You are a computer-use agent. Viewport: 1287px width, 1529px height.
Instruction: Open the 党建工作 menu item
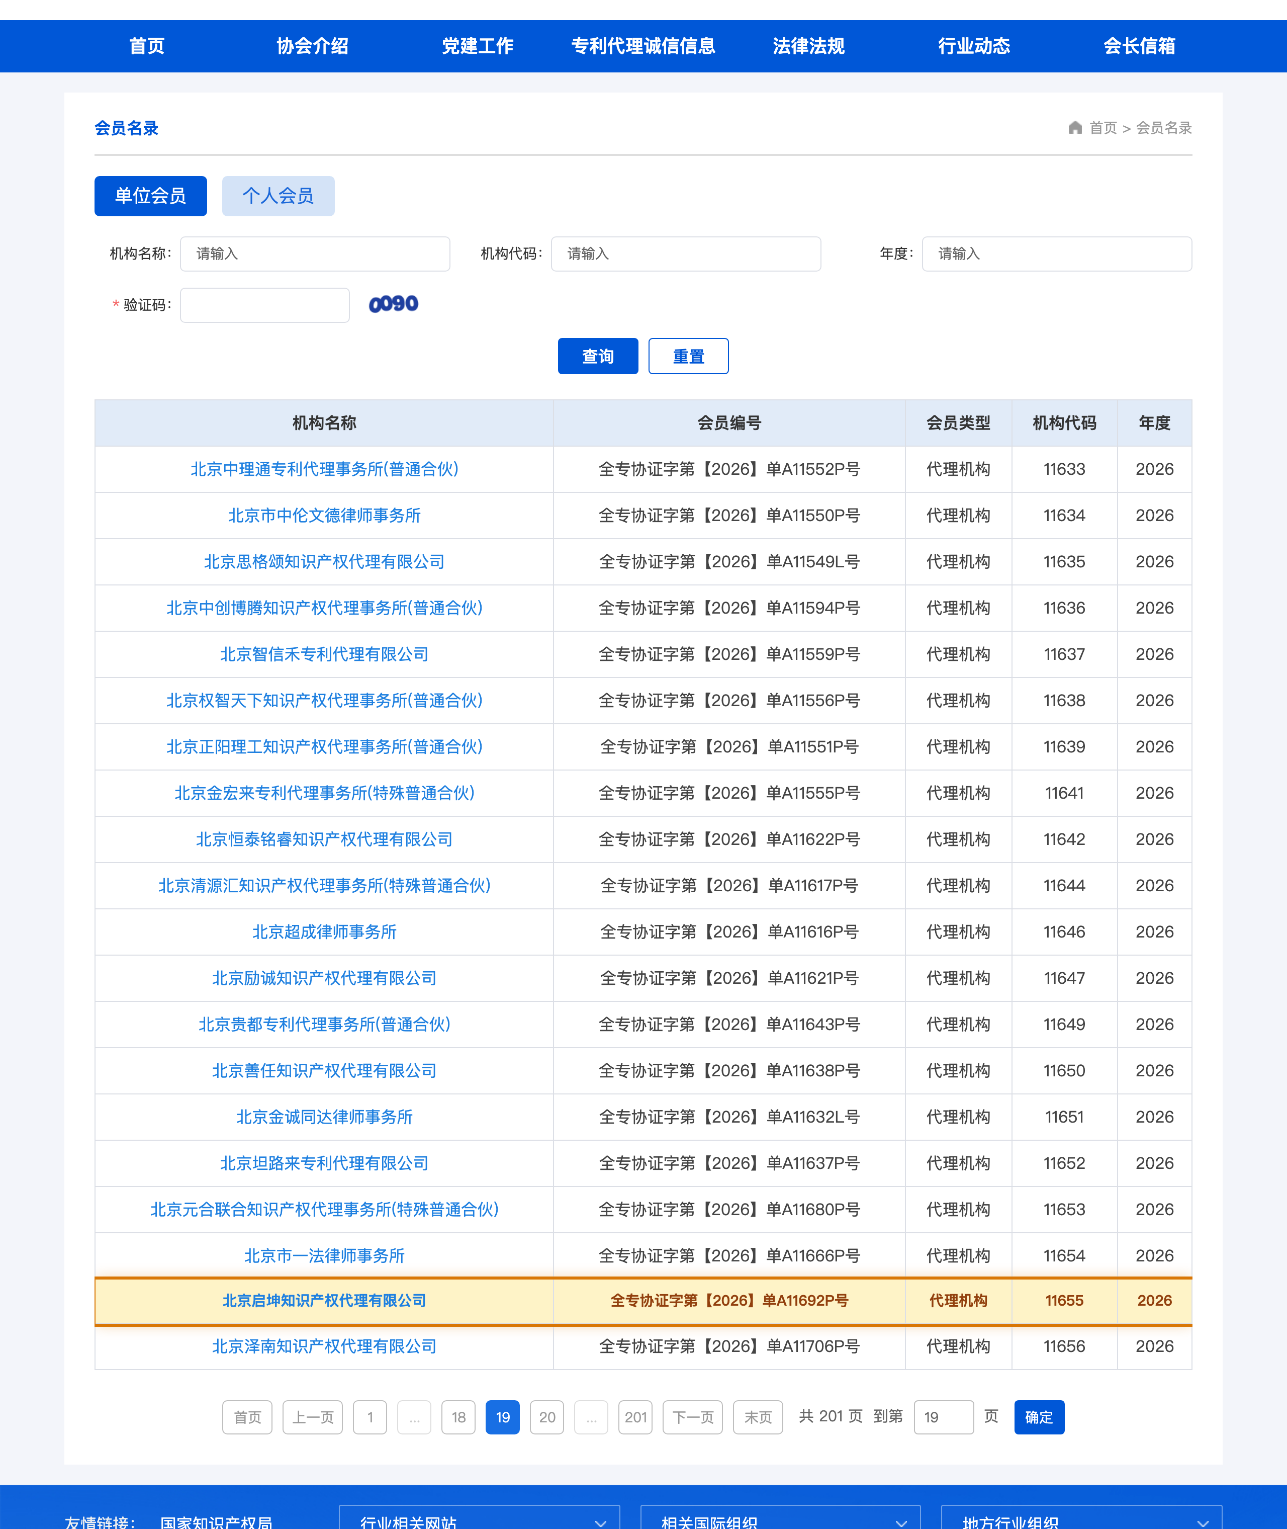tap(478, 46)
